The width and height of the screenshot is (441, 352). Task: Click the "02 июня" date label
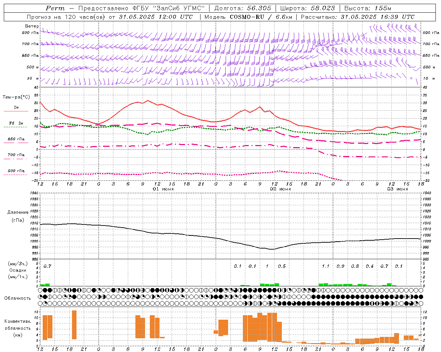(x=280, y=189)
